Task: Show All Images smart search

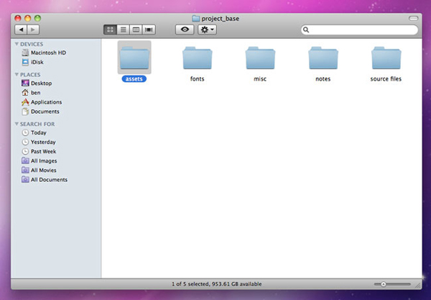Action: click(40, 160)
